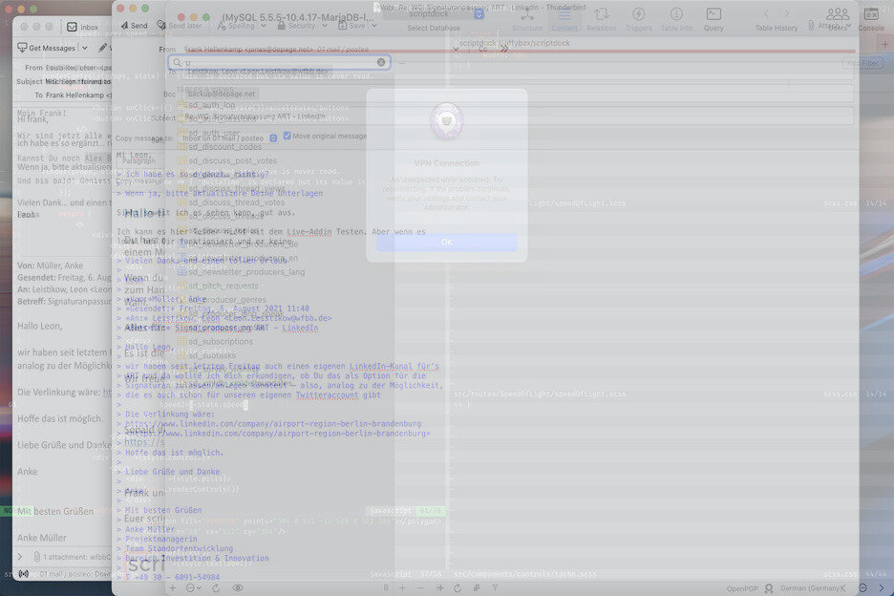Open the Relations view in the database window
894x596 pixels.
pyautogui.click(x=601, y=19)
